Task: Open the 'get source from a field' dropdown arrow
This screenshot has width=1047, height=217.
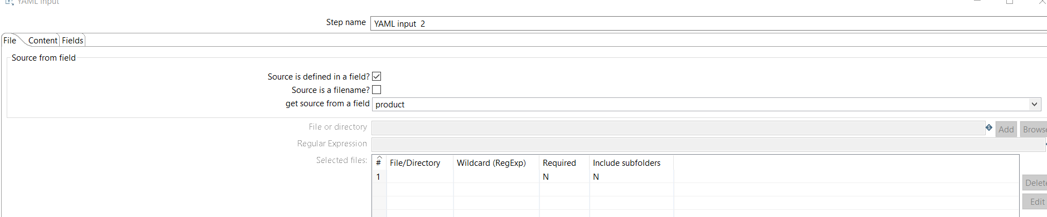Action: click(x=1034, y=104)
